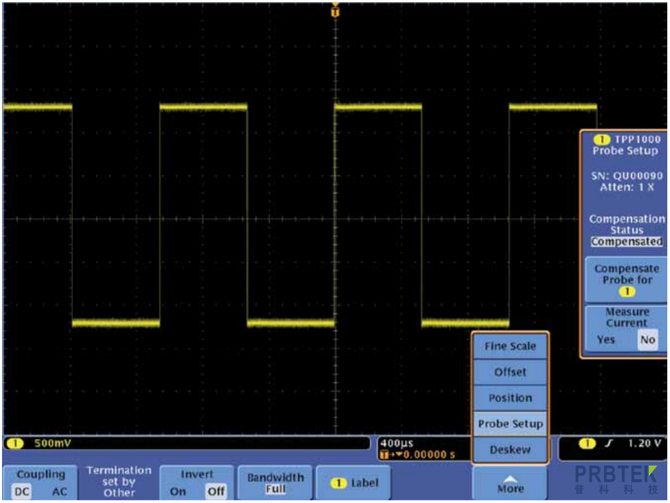Collapse the More pop-up menu
670x503 pixels.
click(x=510, y=483)
